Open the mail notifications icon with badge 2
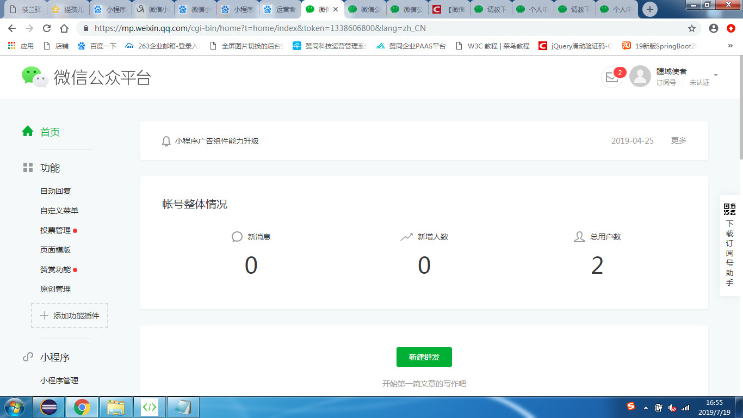The image size is (743, 418). coord(612,77)
